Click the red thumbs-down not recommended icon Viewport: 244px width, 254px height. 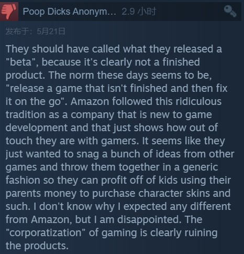pos(9,12)
